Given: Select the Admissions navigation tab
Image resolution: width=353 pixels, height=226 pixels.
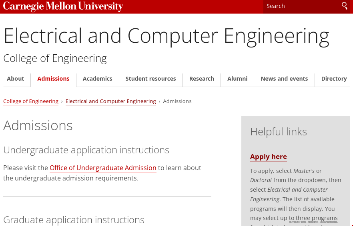Looking at the screenshot, I should (53, 79).
